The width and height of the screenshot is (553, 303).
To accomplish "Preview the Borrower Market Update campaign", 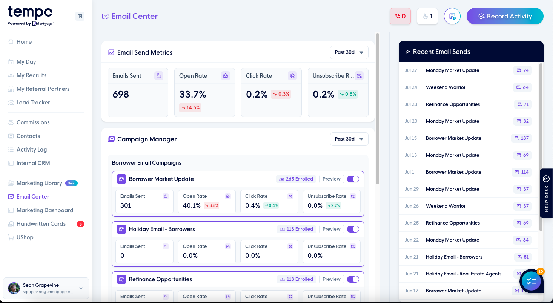I will coord(332,179).
